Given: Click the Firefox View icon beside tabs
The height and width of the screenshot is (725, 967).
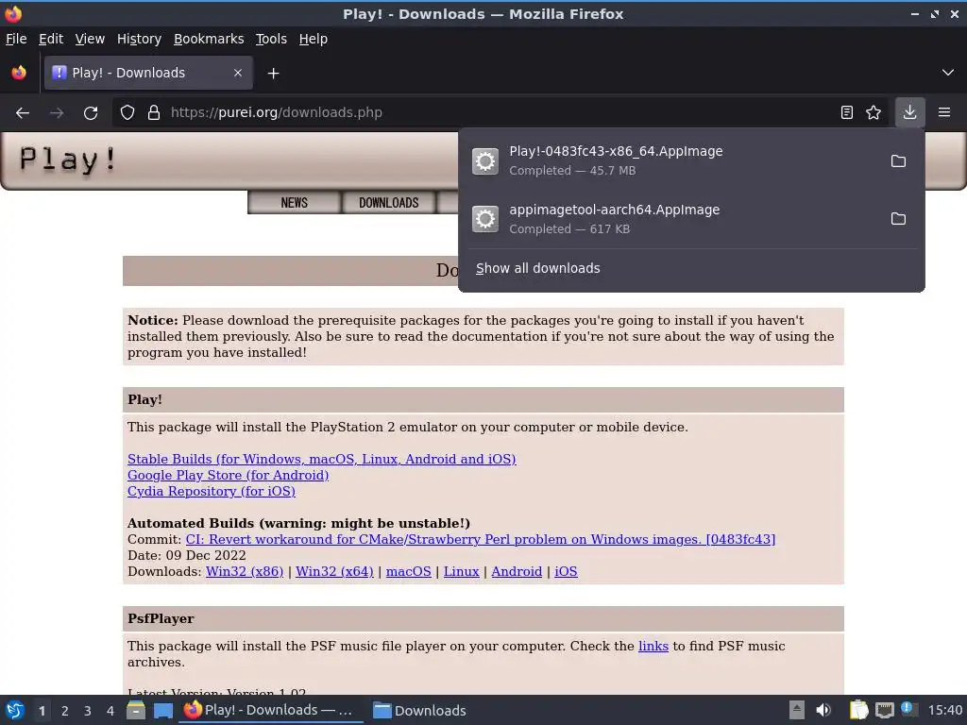Looking at the screenshot, I should 19,73.
